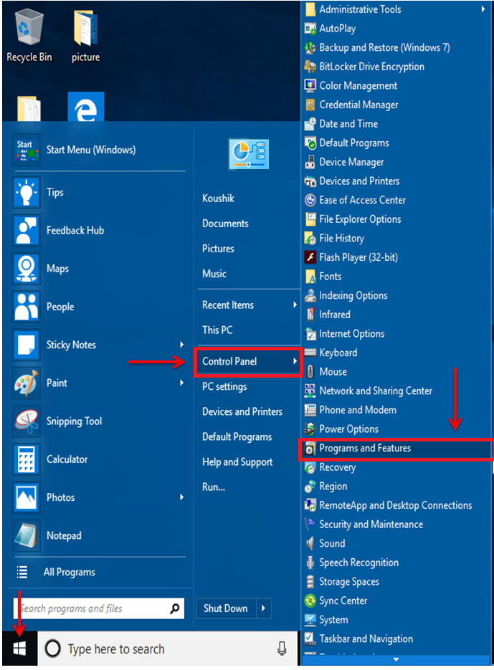Open Programs and Features
This screenshot has height=670, width=494.
coord(396,449)
